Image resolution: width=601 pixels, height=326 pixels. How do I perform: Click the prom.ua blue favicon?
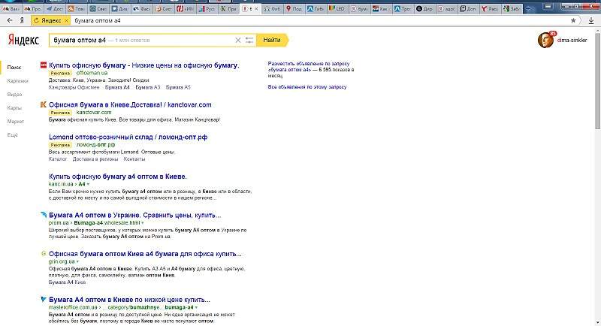44,215
